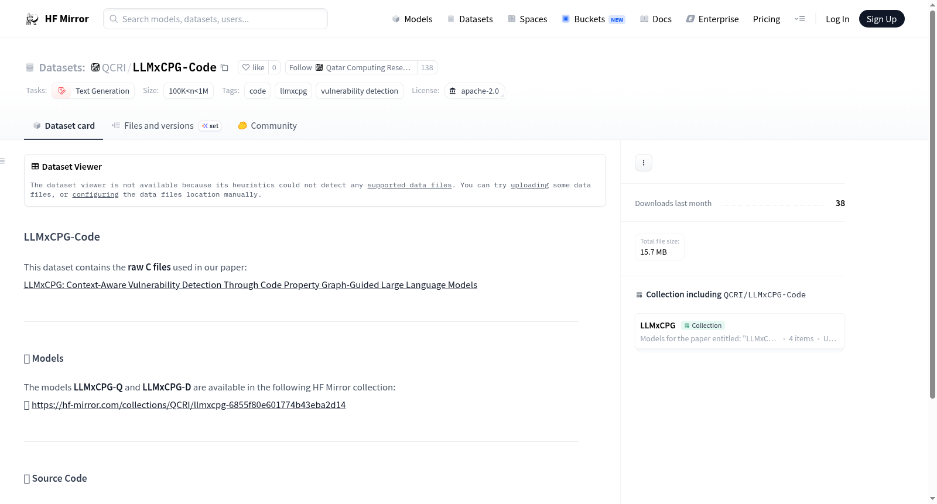Switch to Files and versions tab
Viewport: 937px width, 504px height.
point(166,126)
